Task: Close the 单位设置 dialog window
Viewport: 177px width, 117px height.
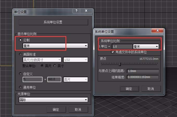Action: point(86,11)
